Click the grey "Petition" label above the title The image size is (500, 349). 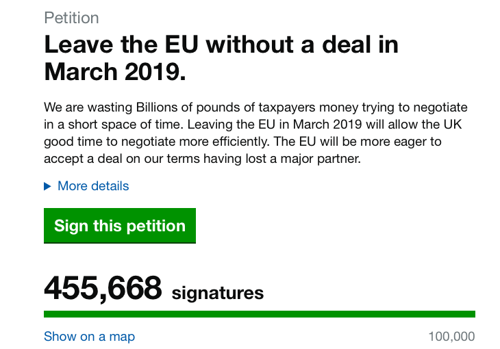(x=71, y=18)
